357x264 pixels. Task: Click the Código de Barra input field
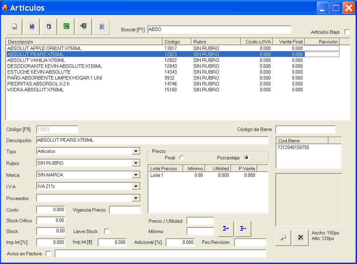tap(306, 129)
